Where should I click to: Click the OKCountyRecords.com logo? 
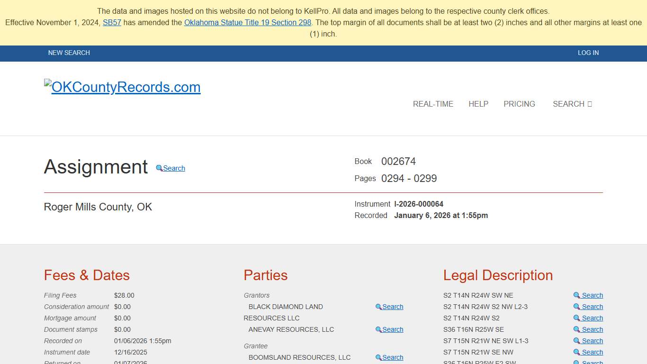[x=122, y=87]
